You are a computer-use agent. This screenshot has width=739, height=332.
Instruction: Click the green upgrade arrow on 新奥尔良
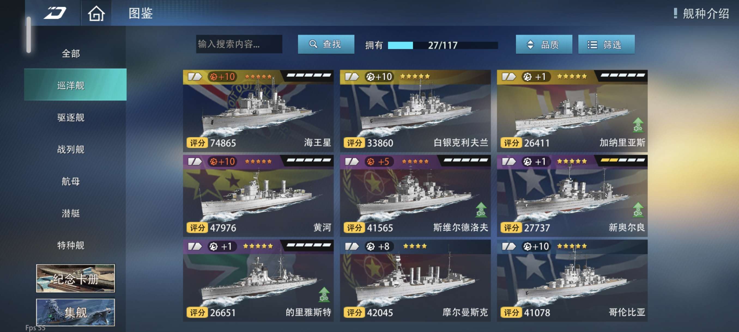(638, 209)
